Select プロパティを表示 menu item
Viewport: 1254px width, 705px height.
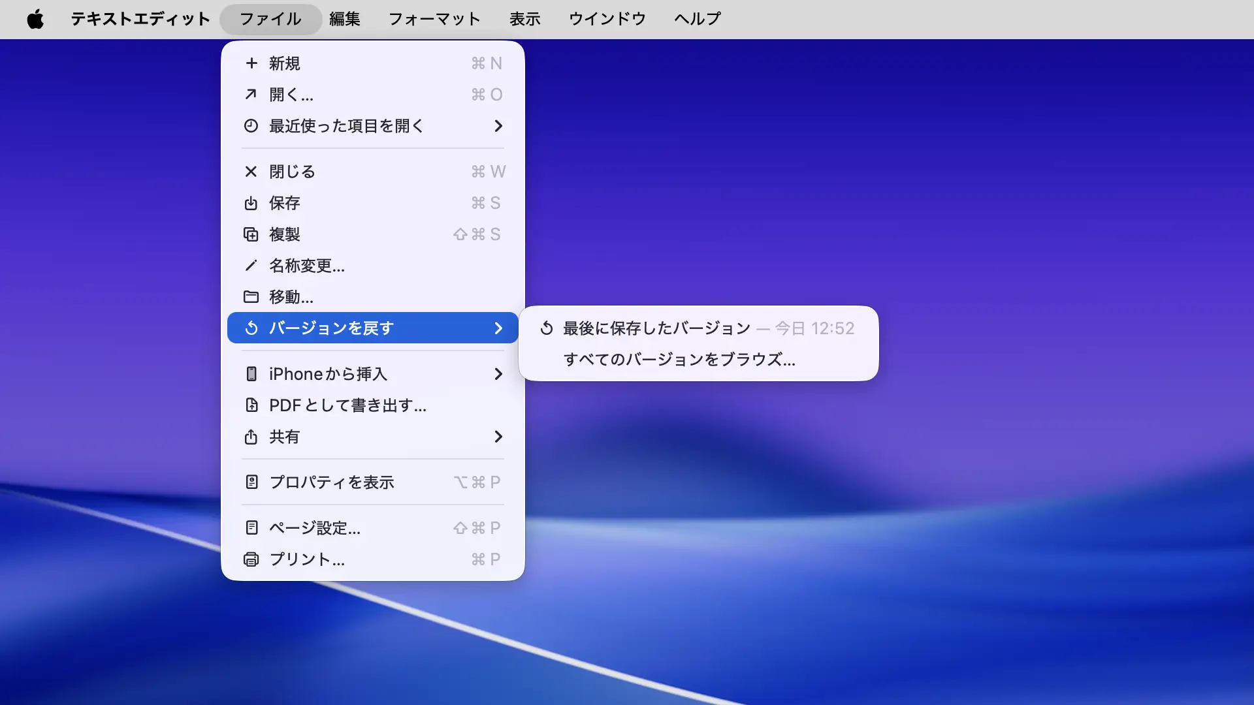click(332, 482)
